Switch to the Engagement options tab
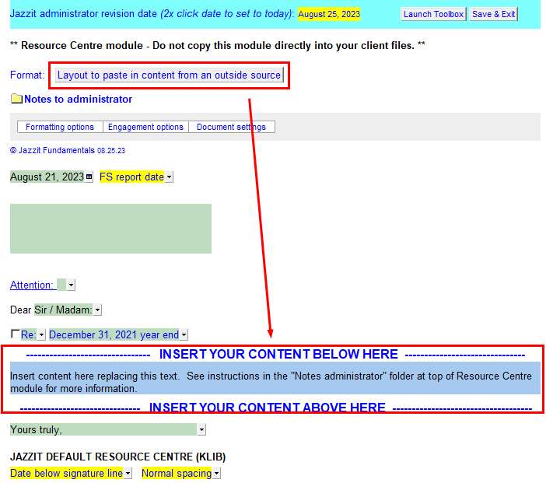 pyautogui.click(x=145, y=128)
